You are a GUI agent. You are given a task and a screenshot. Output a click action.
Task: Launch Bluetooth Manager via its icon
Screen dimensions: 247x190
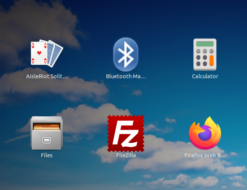(126, 55)
